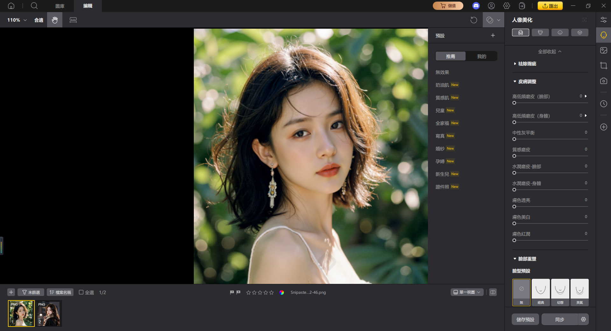Viewport: 611px width, 331px height.
Task: Expand the 祛除瑕疵 section
Action: (x=527, y=64)
